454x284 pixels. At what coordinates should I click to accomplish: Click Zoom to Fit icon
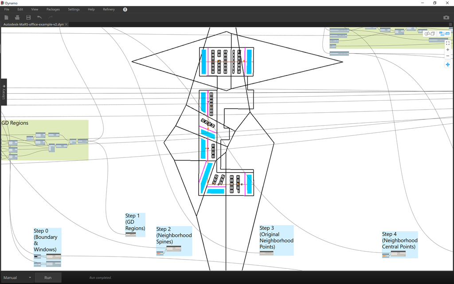point(447,43)
